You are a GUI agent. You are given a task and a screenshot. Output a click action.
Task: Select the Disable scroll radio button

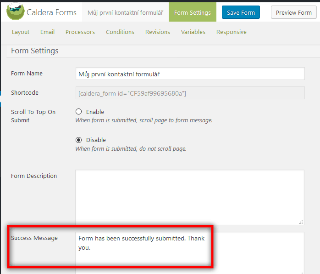(x=78, y=140)
